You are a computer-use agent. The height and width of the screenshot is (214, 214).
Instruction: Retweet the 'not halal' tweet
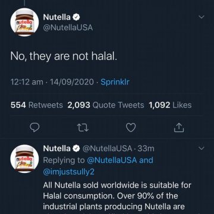(83, 128)
